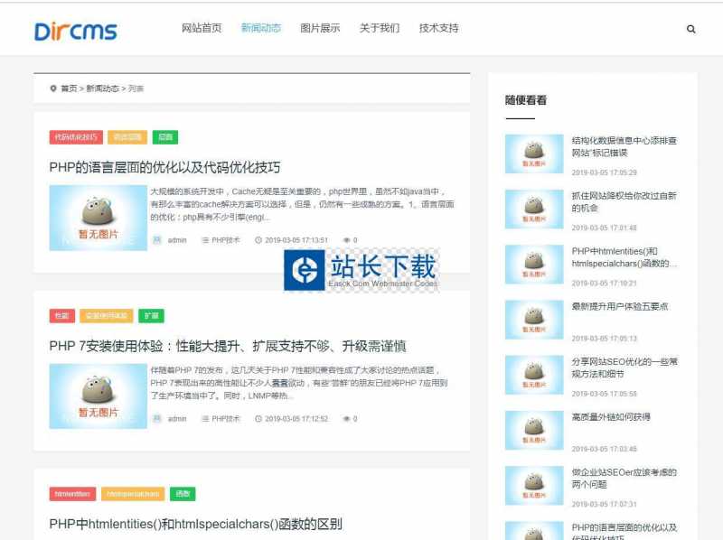The image size is (723, 540).
Task: Click the clock icon under the first article
Action: click(x=258, y=240)
